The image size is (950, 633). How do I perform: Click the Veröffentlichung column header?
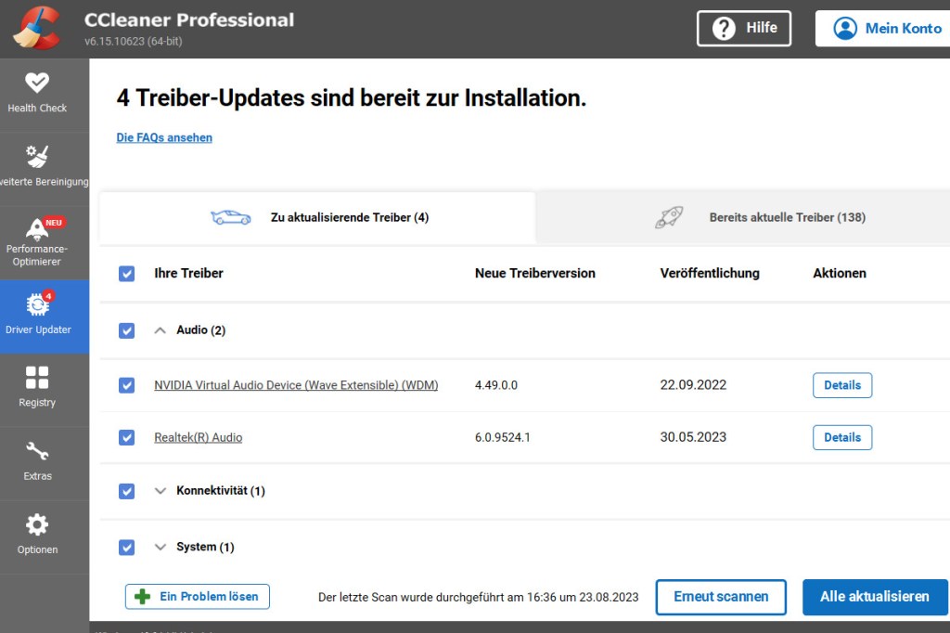(710, 274)
